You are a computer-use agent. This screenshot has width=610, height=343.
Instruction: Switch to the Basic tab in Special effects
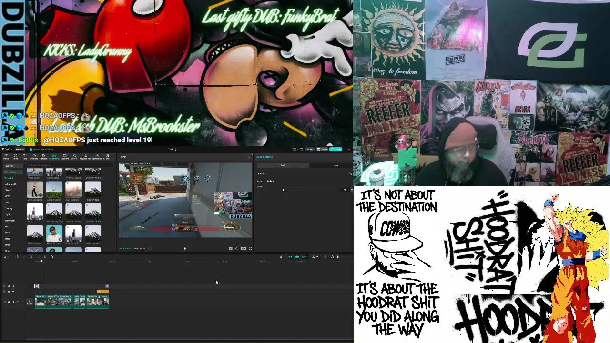click(x=283, y=165)
